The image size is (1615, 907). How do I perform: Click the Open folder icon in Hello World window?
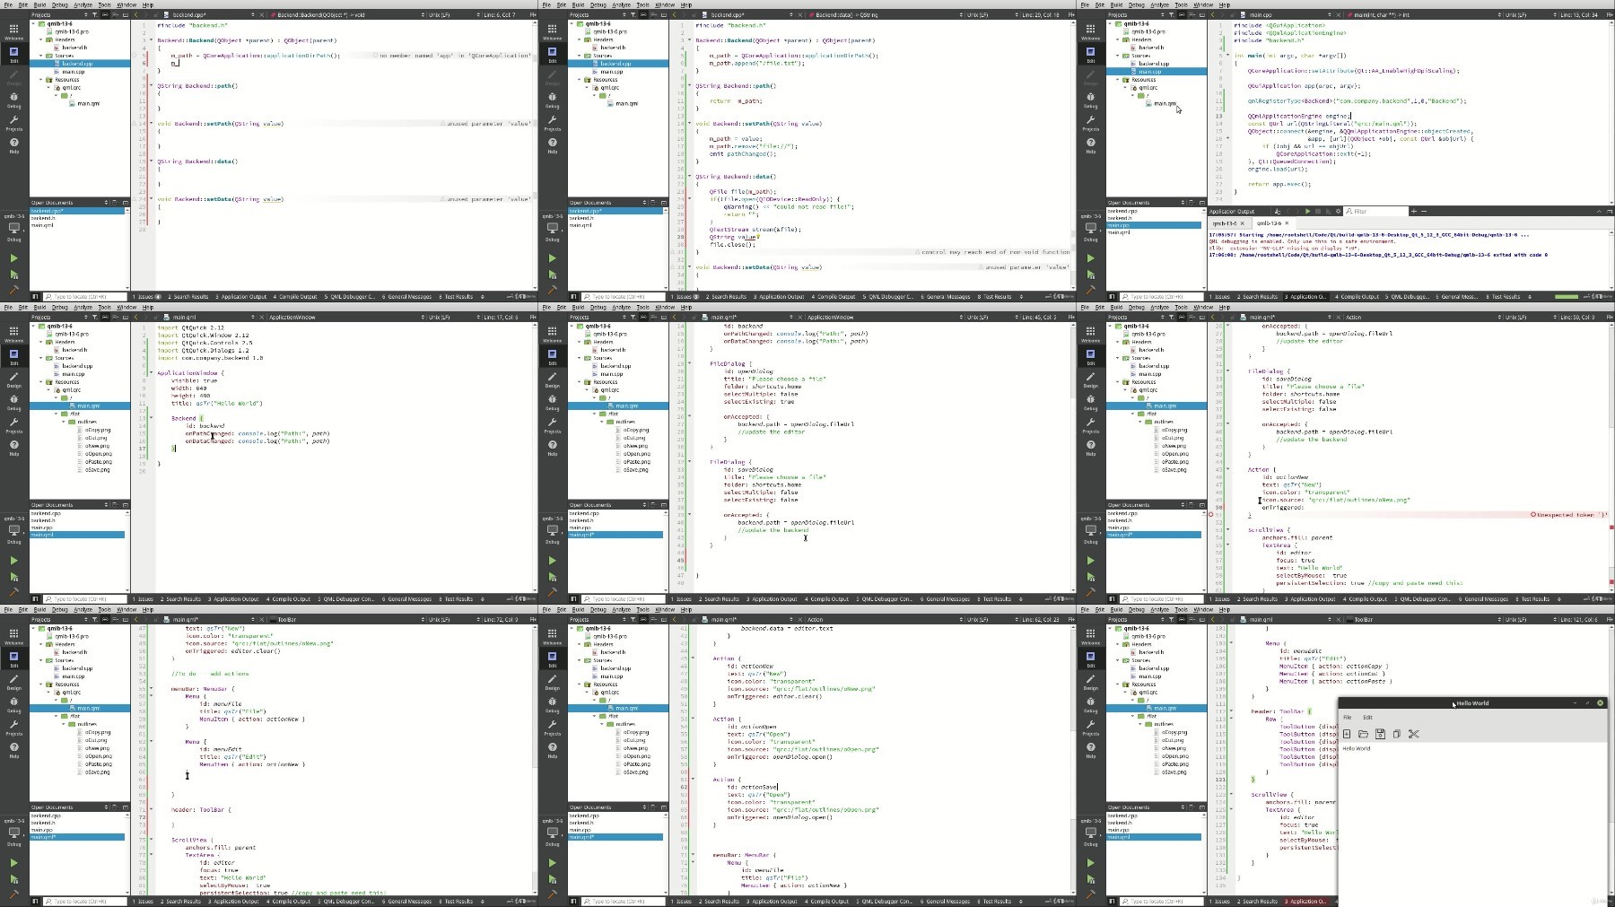point(1363,734)
